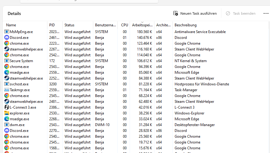Select the Taskmgr.exe process name

[20, 90]
